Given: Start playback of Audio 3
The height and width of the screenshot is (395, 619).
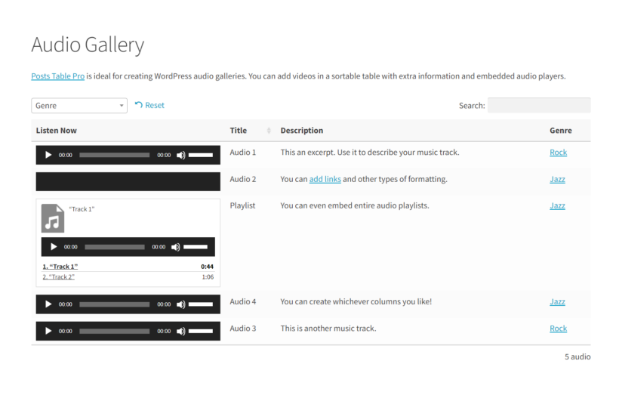Looking at the screenshot, I should 49,331.
